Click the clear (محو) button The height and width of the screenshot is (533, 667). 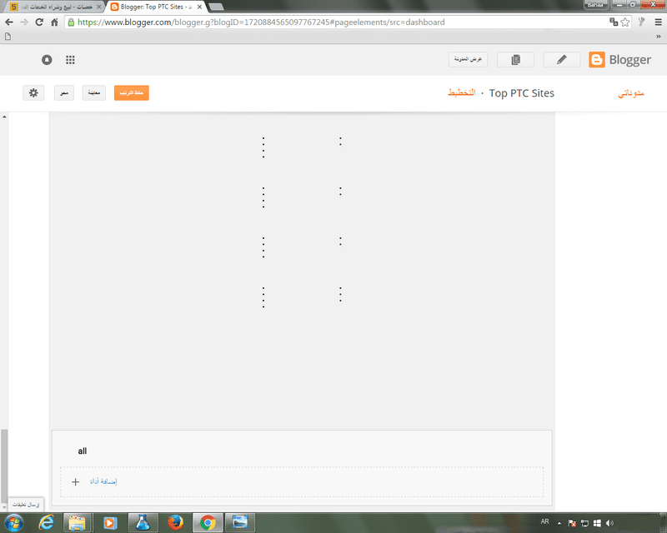[64, 92]
